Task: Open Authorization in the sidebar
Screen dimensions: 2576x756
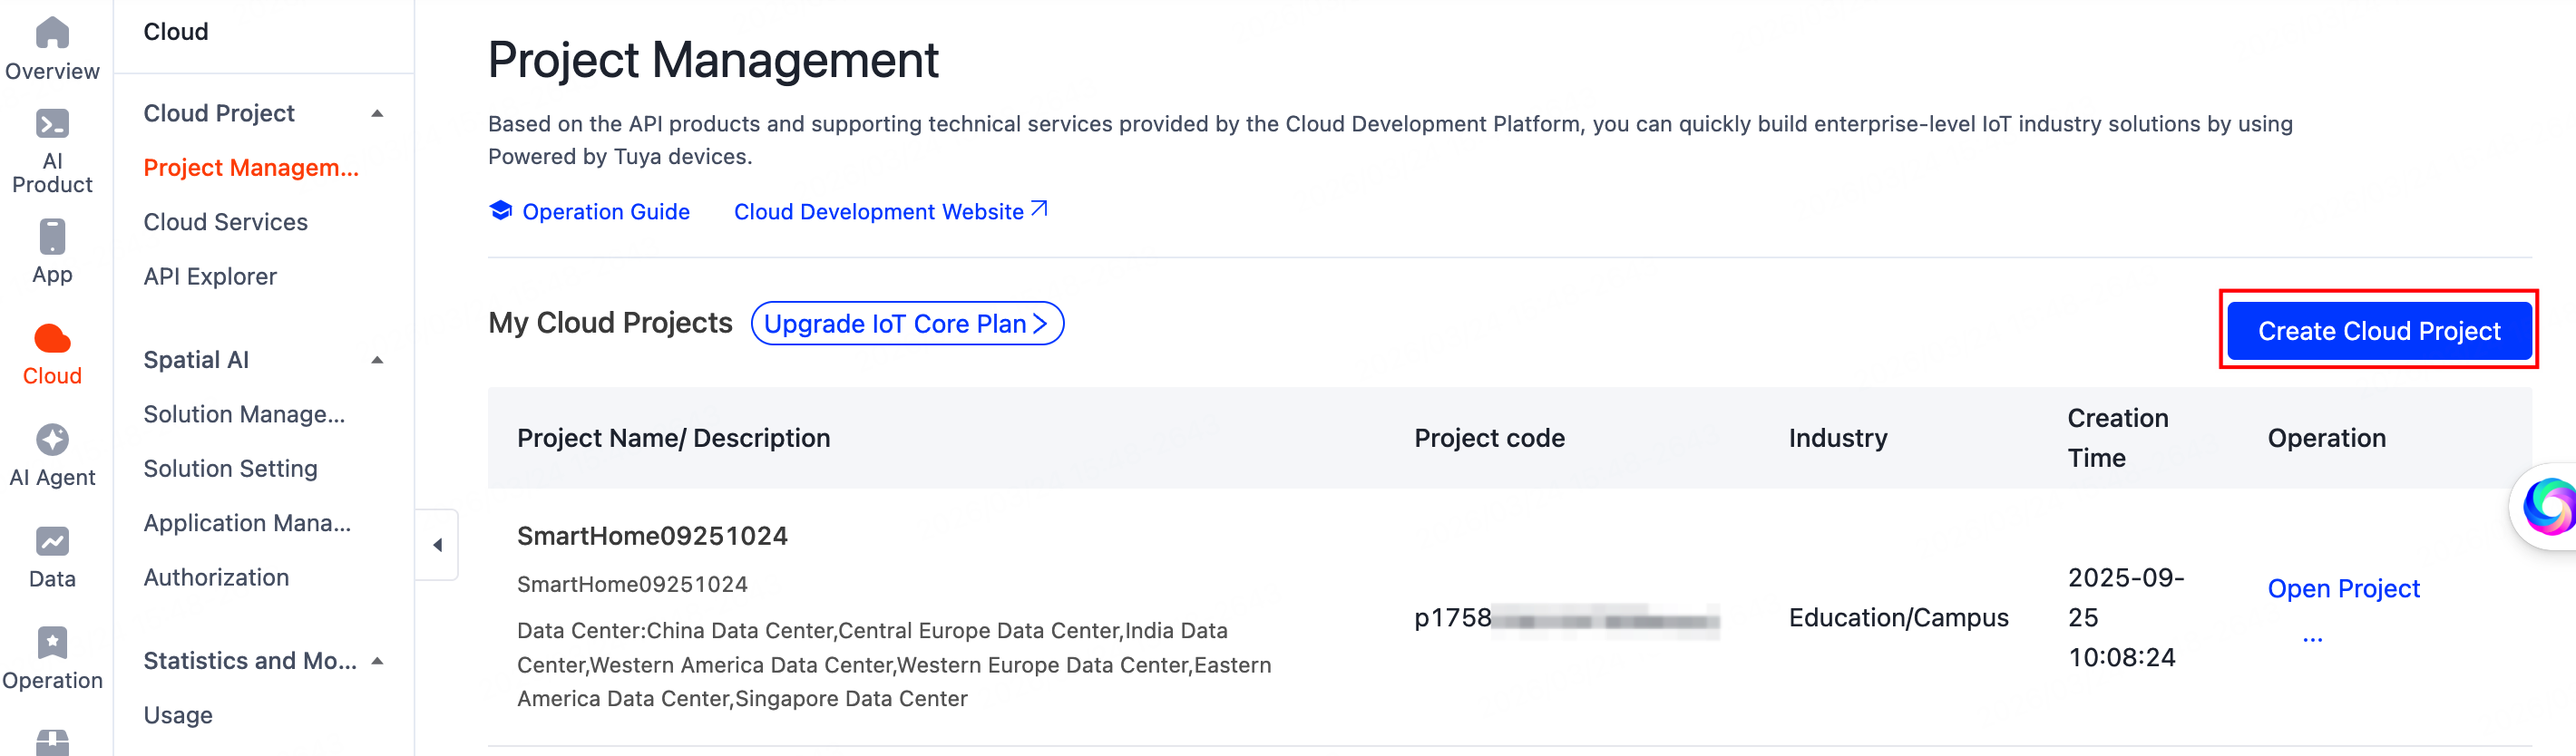Action: tap(216, 577)
